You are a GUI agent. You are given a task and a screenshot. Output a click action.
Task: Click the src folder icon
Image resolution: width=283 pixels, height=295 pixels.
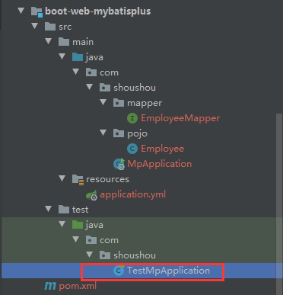(x=50, y=27)
